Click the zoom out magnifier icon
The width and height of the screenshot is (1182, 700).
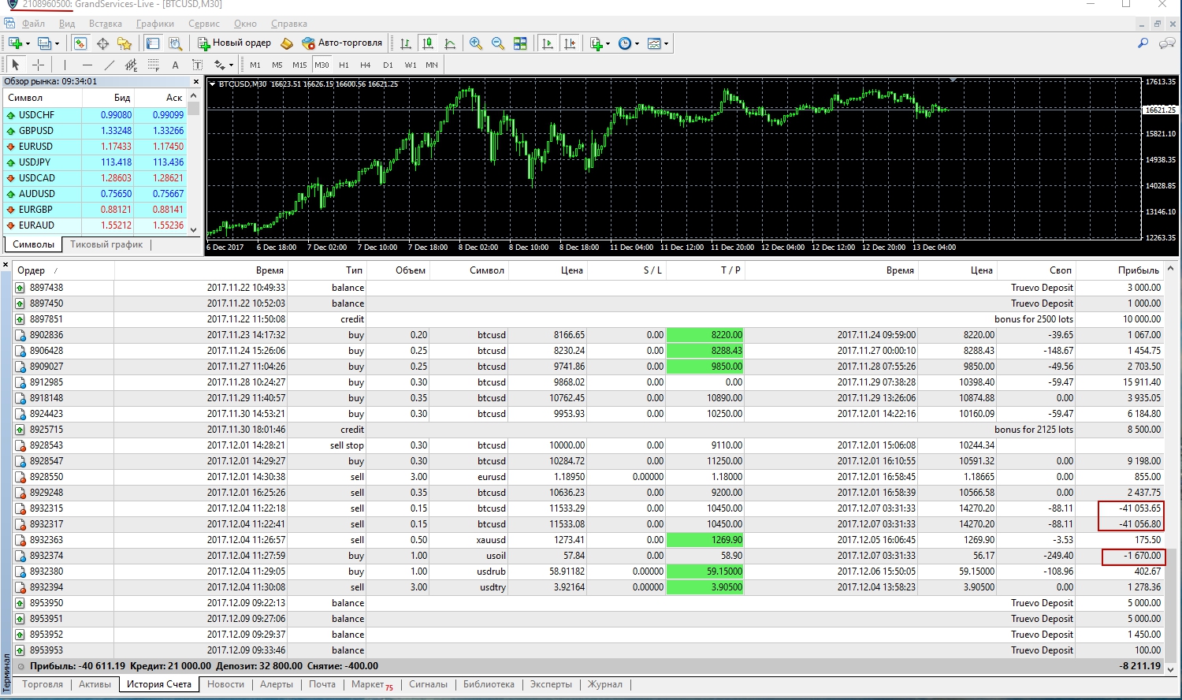click(498, 43)
